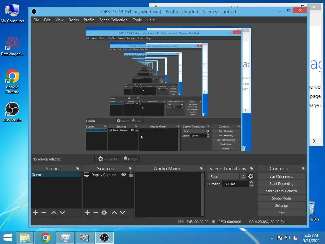325x244 pixels.
Task: Remove selected scene with minus icon
Action: coord(44,213)
